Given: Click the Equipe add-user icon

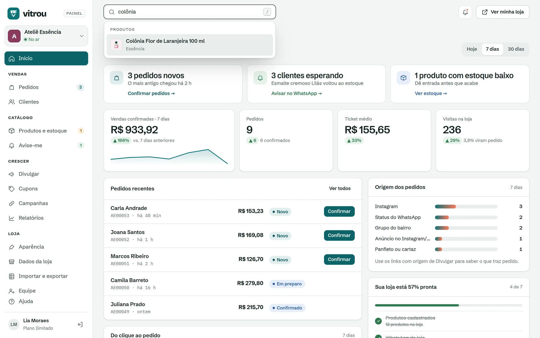Looking at the screenshot, I should pyautogui.click(x=12, y=291).
